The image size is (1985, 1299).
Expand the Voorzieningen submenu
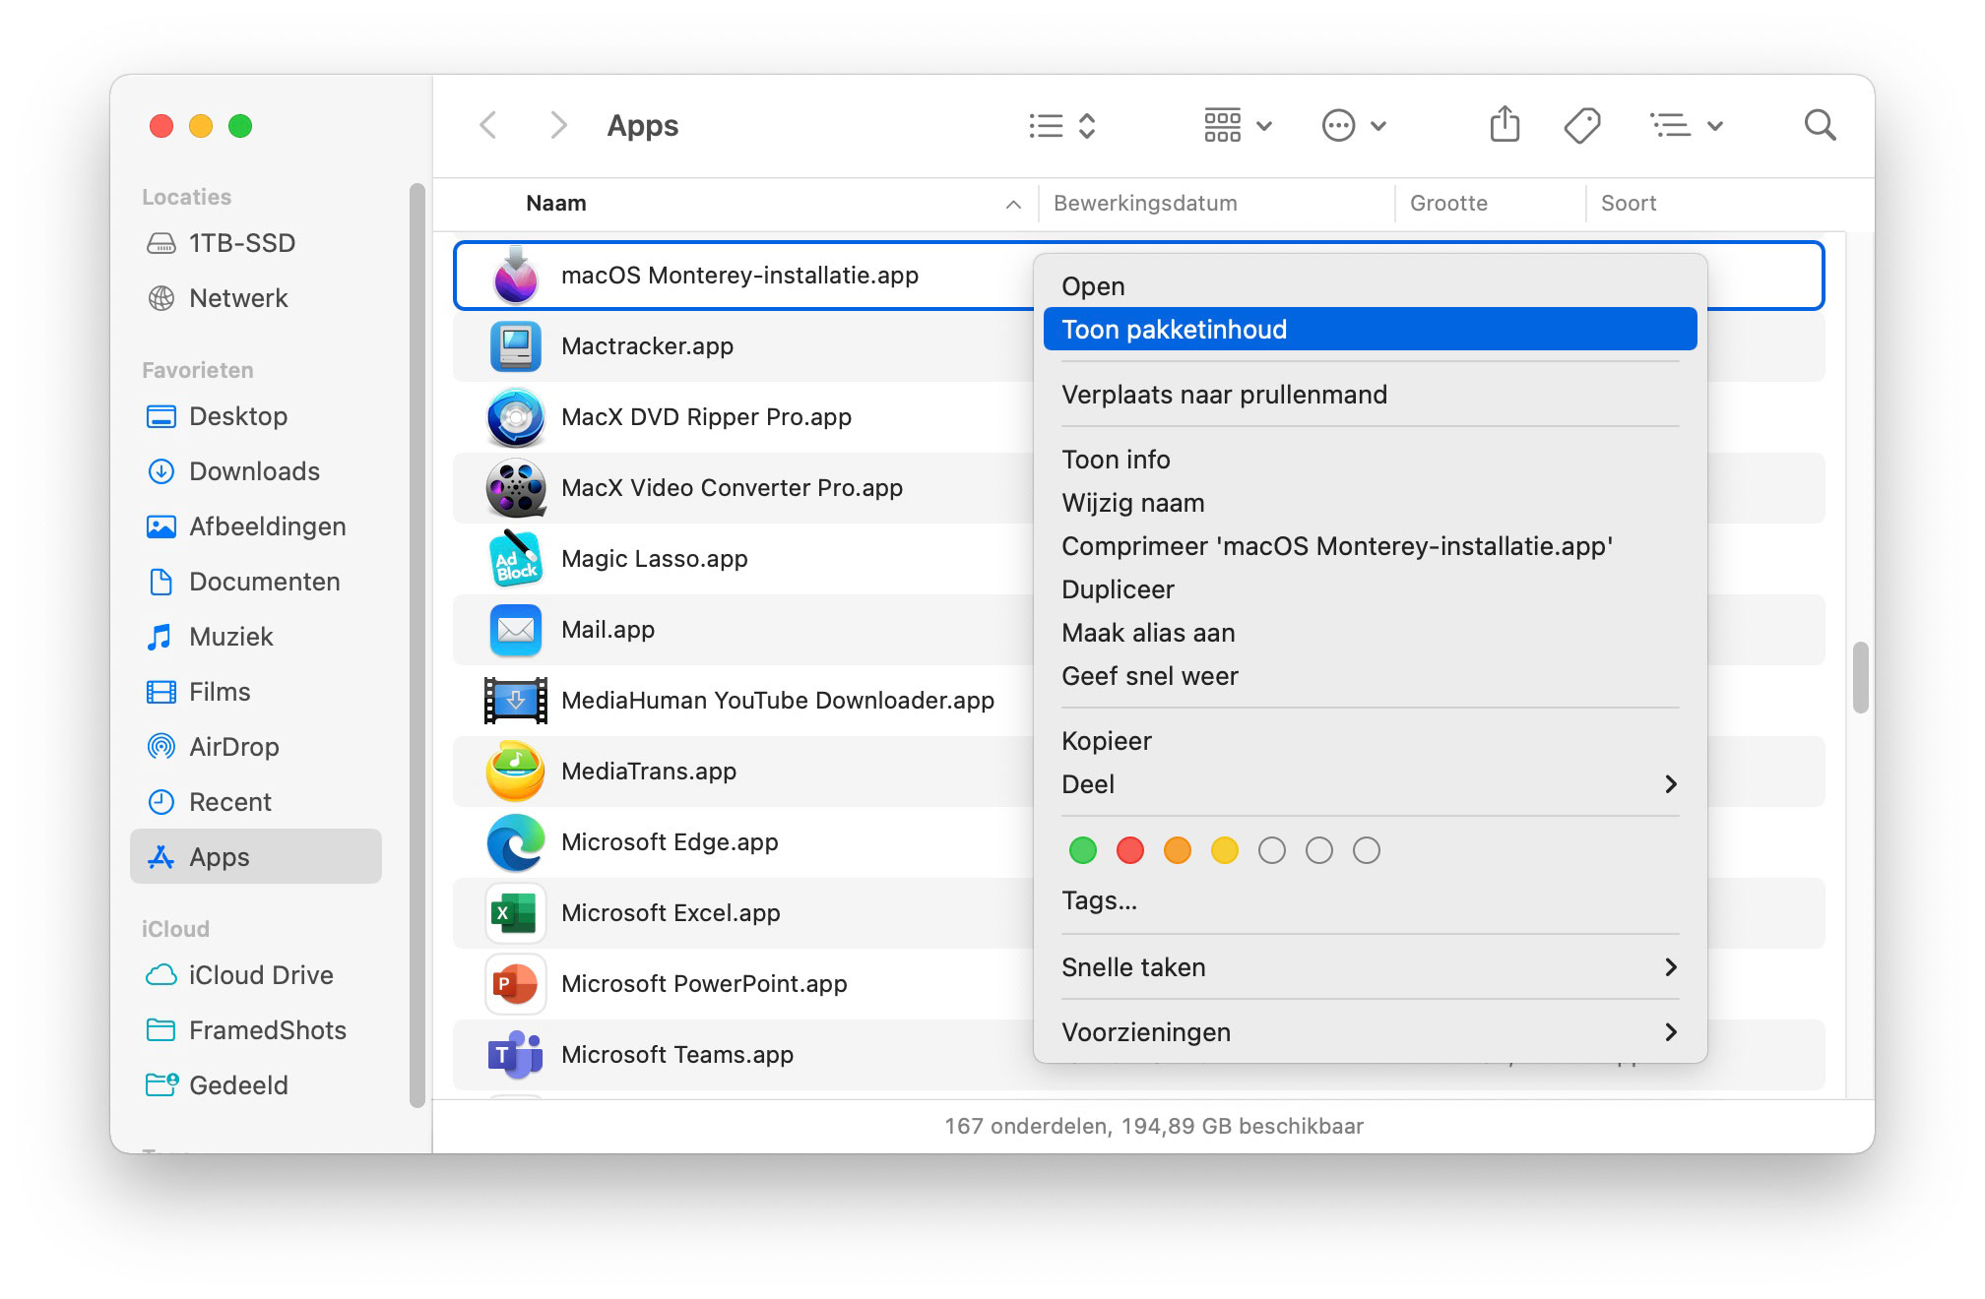1370,1032
